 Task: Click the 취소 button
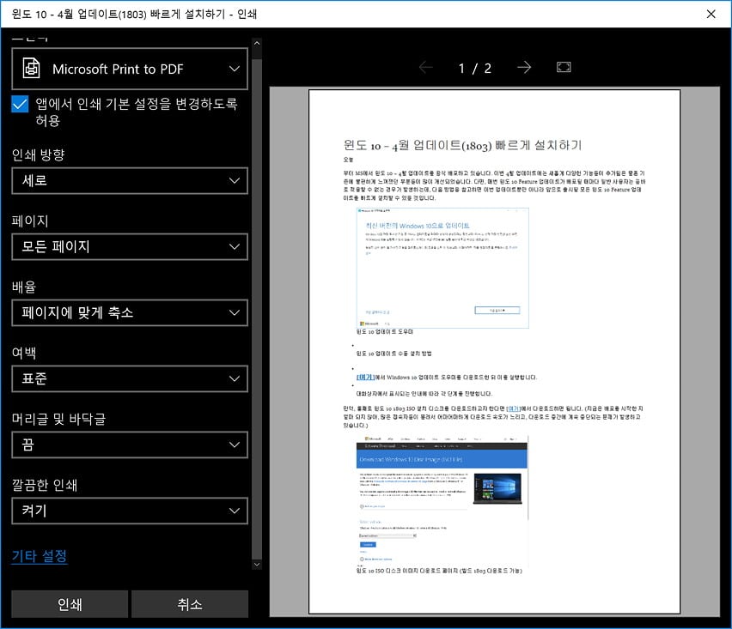(190, 604)
